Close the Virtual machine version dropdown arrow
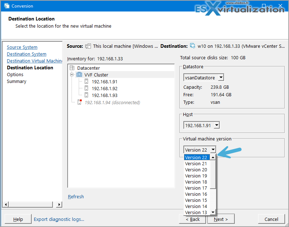This screenshot has width=289, height=227. (213, 149)
